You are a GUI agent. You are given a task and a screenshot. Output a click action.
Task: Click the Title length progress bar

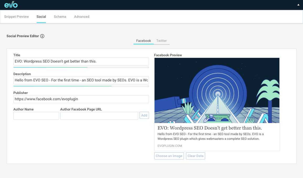click(81, 67)
